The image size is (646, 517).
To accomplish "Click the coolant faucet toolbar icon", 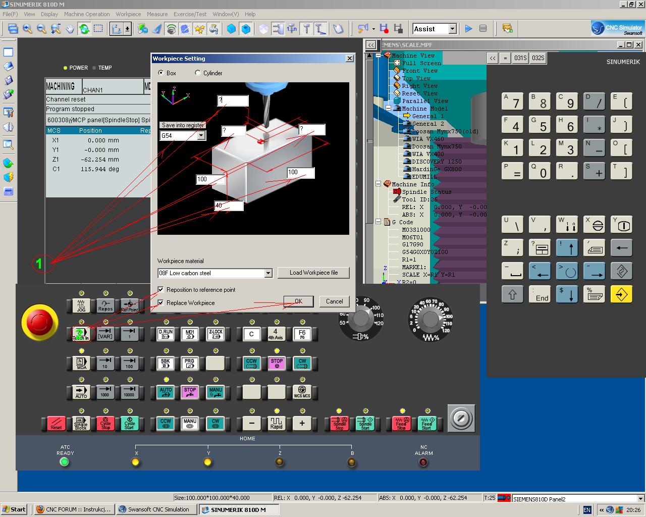I will click(x=214, y=29).
